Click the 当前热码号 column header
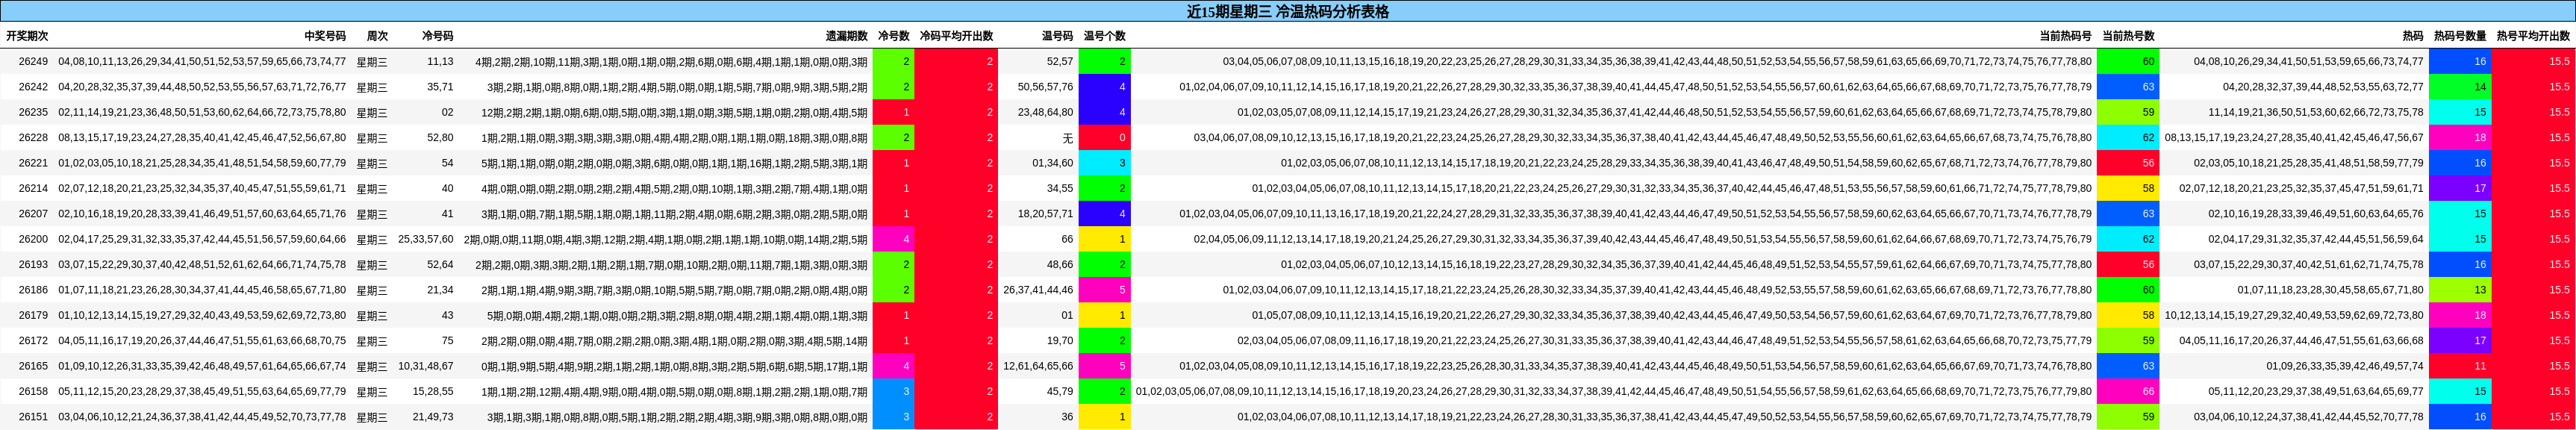This screenshot has height=430, width=2576. [x=2065, y=36]
